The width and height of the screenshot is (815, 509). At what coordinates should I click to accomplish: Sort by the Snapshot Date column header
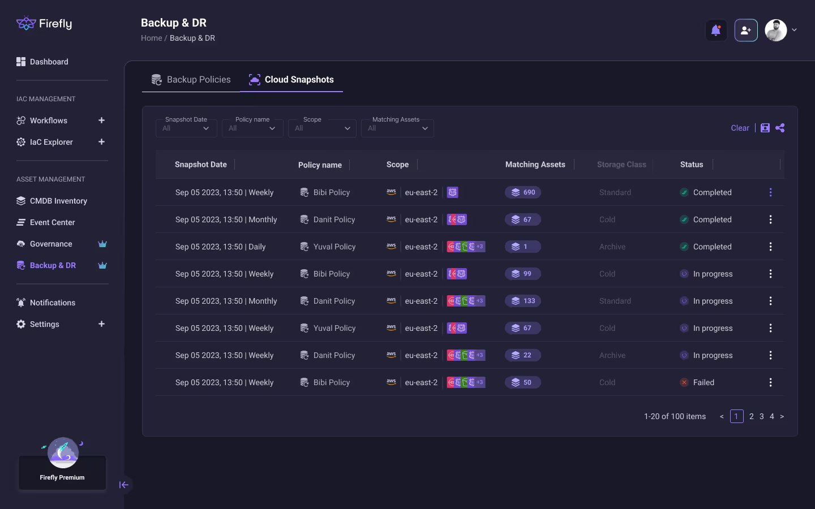point(201,165)
